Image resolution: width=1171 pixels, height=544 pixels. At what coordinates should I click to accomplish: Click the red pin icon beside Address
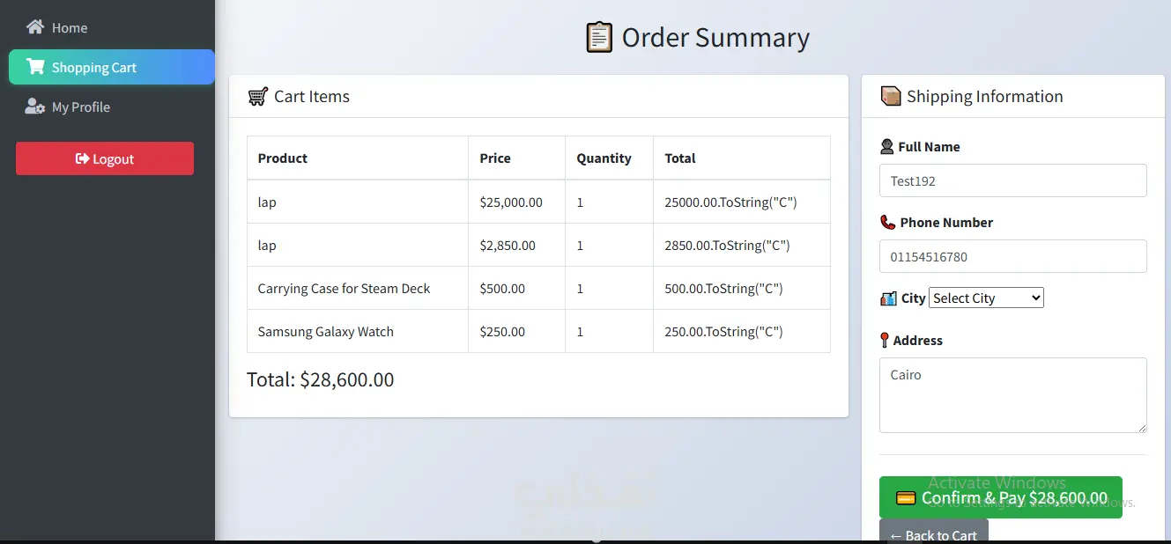(885, 341)
